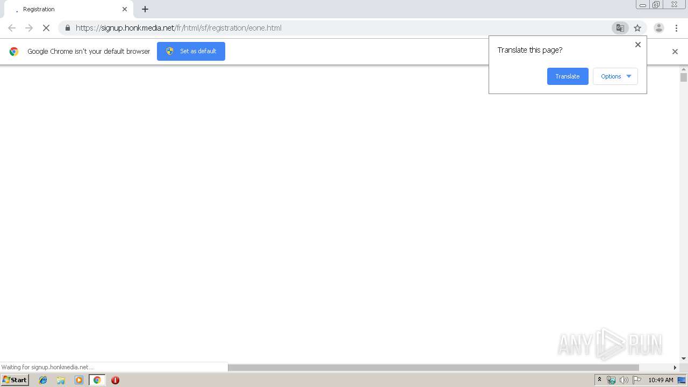Image resolution: width=688 pixels, height=387 pixels.
Task: Go forward to next page
Action: click(x=29, y=28)
